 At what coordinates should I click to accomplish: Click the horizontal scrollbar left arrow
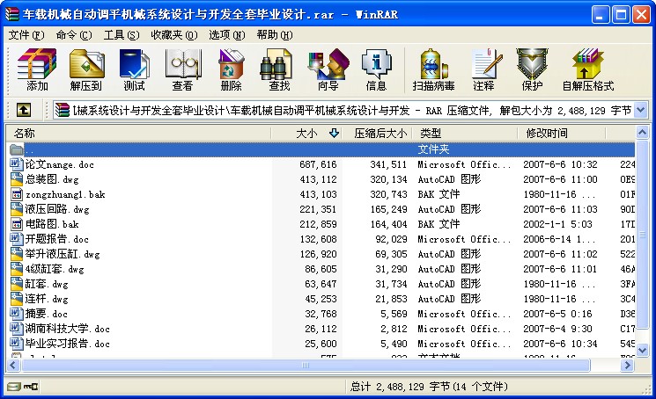(13, 366)
